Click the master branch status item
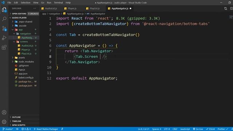This screenshot has height=131, width=233. point(8,129)
